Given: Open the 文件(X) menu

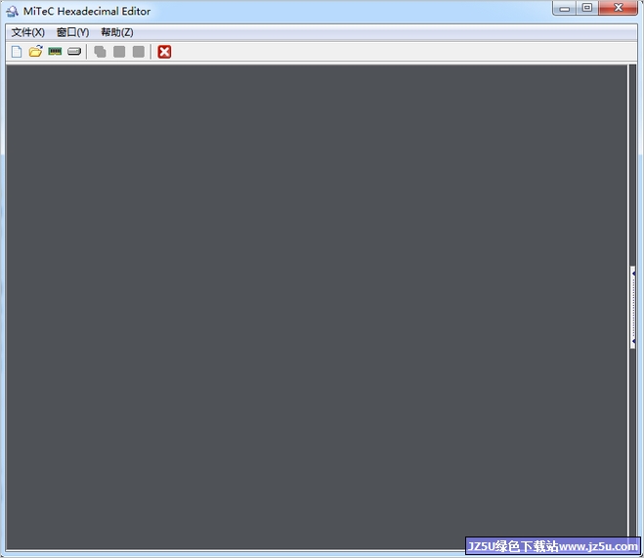Looking at the screenshot, I should pos(28,32).
